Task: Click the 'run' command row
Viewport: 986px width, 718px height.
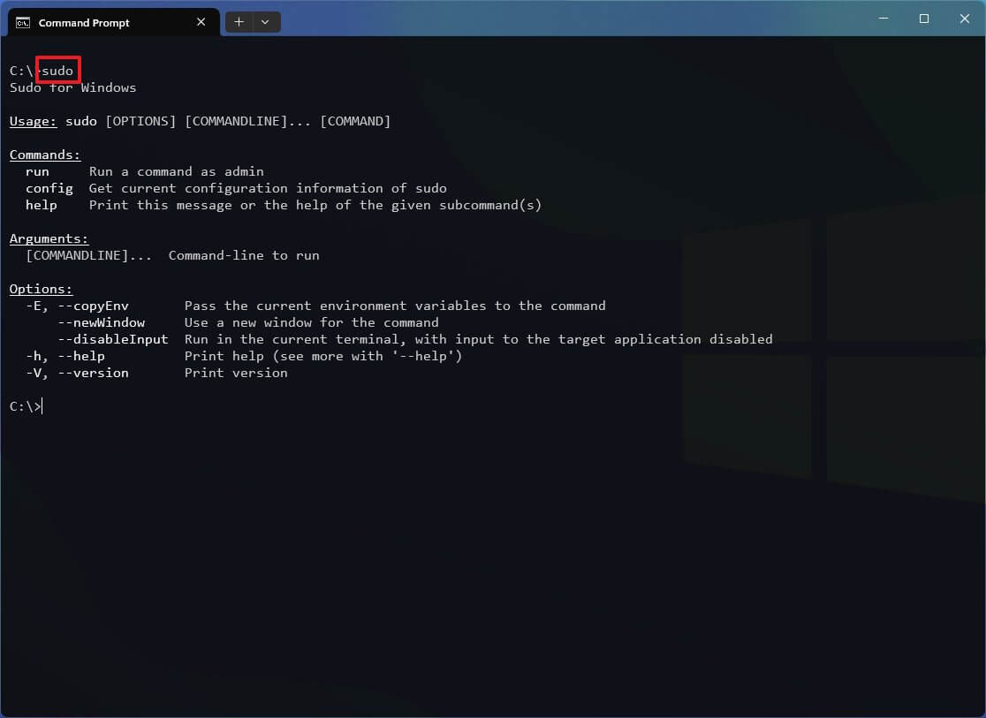Action: [x=145, y=171]
